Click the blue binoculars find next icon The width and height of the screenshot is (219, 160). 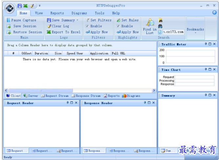160,26
